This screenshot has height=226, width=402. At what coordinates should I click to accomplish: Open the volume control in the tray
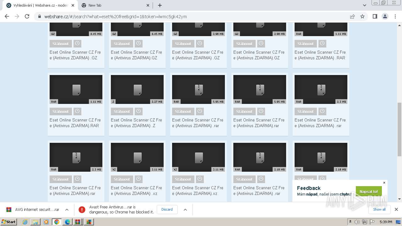click(357, 222)
